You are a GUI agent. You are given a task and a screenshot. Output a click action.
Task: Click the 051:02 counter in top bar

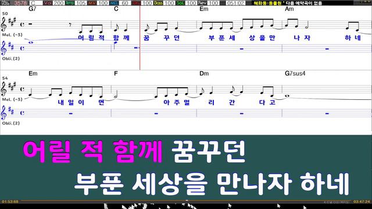235,3
